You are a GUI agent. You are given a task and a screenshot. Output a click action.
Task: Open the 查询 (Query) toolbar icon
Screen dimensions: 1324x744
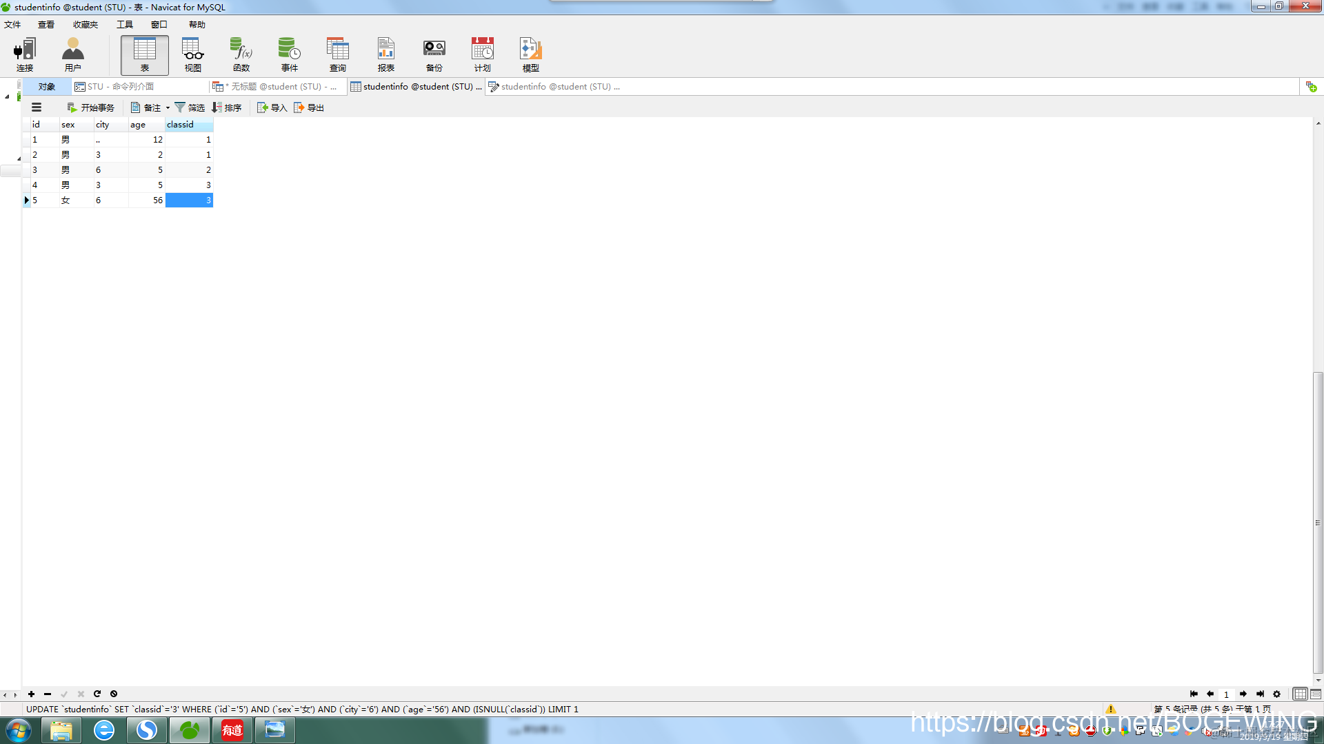[337, 55]
